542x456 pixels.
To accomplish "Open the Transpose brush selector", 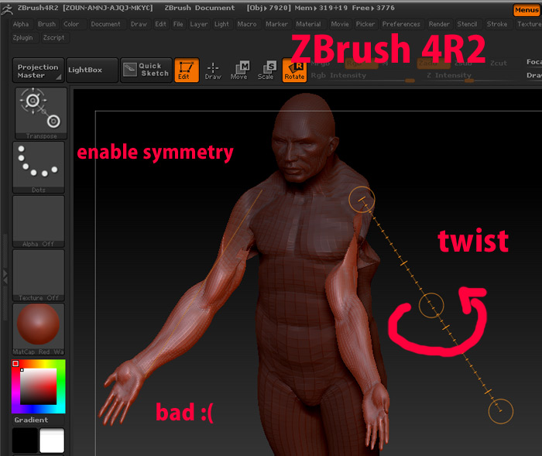I will (x=41, y=113).
